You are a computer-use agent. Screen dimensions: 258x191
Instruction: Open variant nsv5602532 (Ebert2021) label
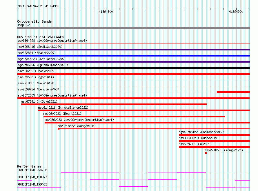coord(62,114)
